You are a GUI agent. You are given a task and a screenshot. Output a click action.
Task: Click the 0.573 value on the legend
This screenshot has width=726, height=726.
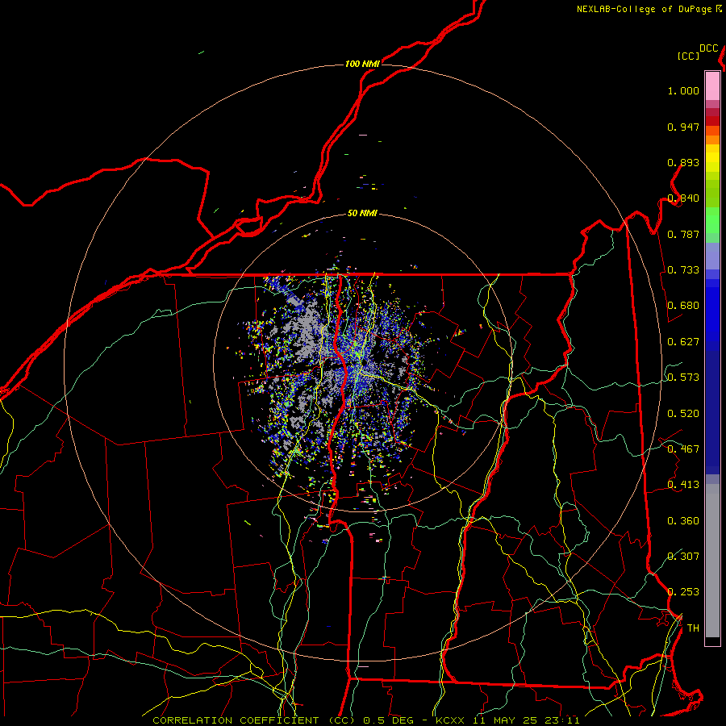point(683,378)
